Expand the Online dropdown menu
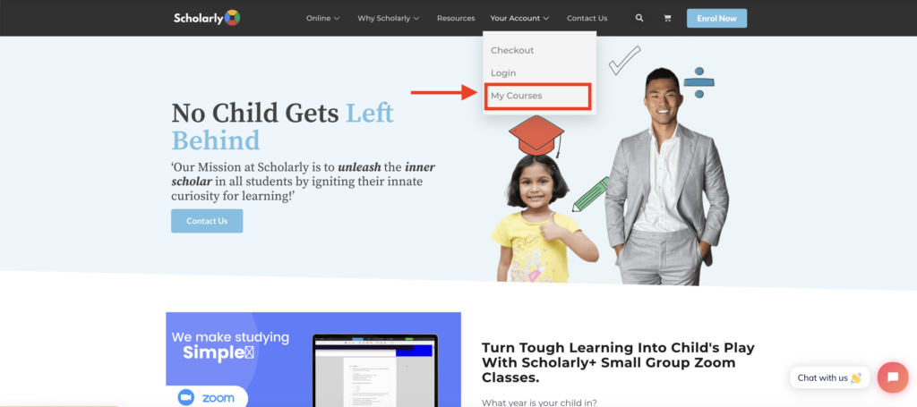Image resolution: width=917 pixels, height=407 pixels. point(322,18)
